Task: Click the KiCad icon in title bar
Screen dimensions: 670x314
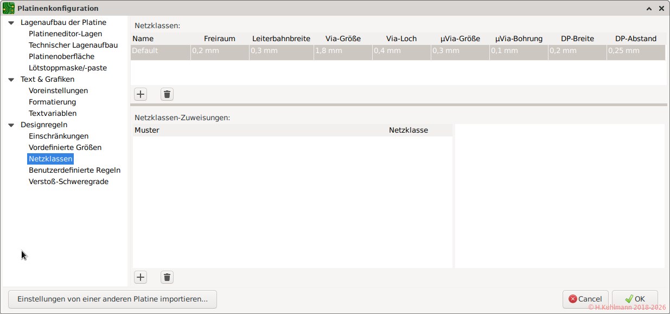Action: coord(9,8)
